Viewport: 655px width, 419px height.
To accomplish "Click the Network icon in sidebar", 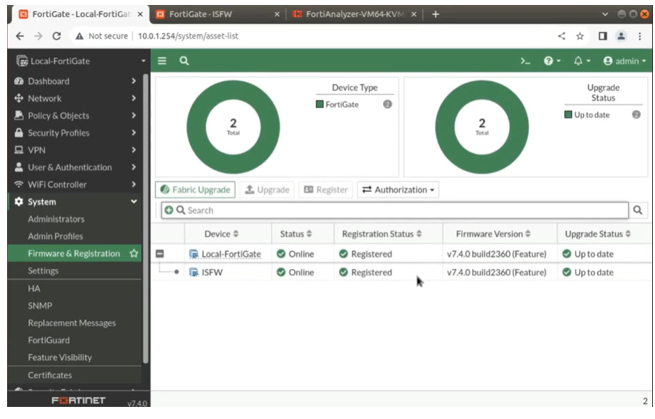I will [x=19, y=98].
